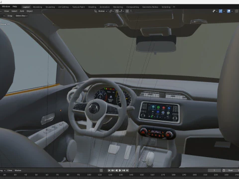
Task: Switch to the Geometry Nodes workspace tab
Action: tap(150, 7)
